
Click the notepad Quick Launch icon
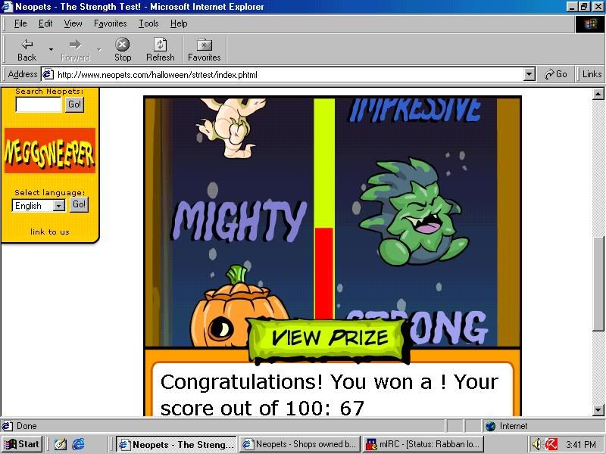click(61, 444)
